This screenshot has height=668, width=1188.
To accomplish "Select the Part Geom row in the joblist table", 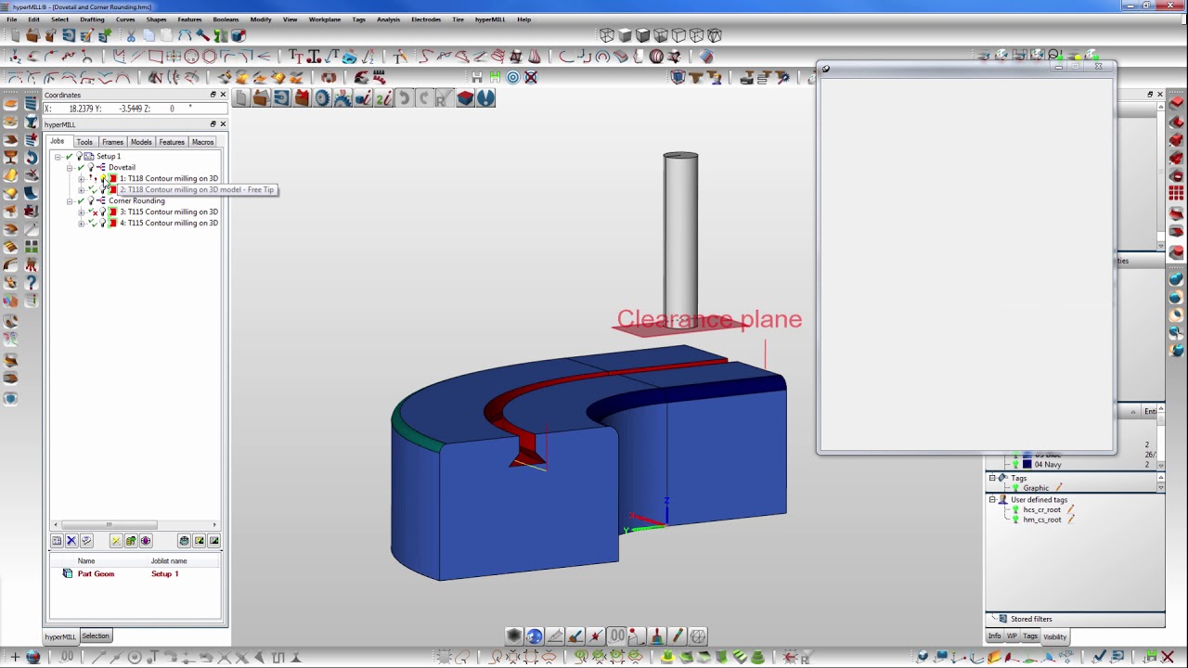I will point(135,574).
